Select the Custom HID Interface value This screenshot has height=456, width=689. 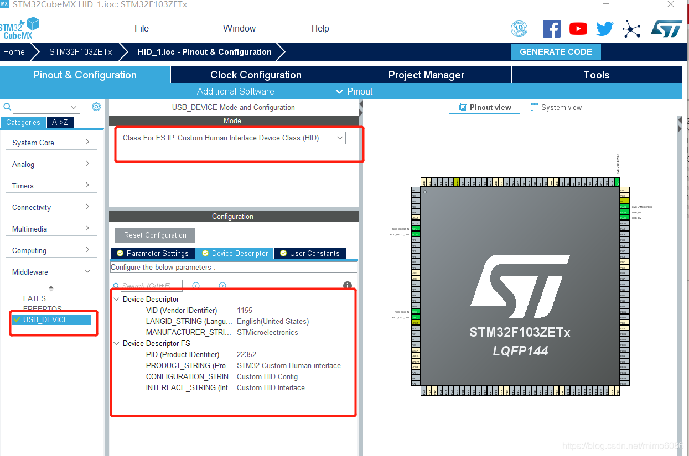pyautogui.click(x=271, y=387)
